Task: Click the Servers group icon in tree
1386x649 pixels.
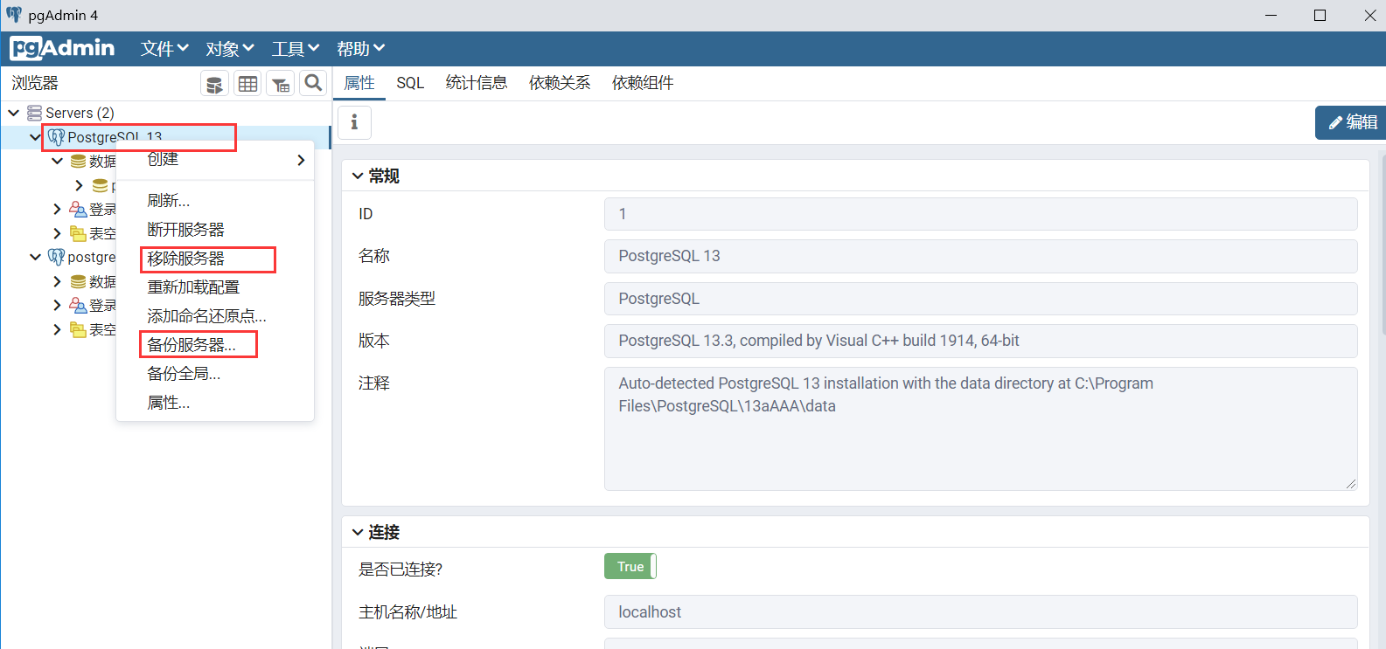Action: (35, 113)
